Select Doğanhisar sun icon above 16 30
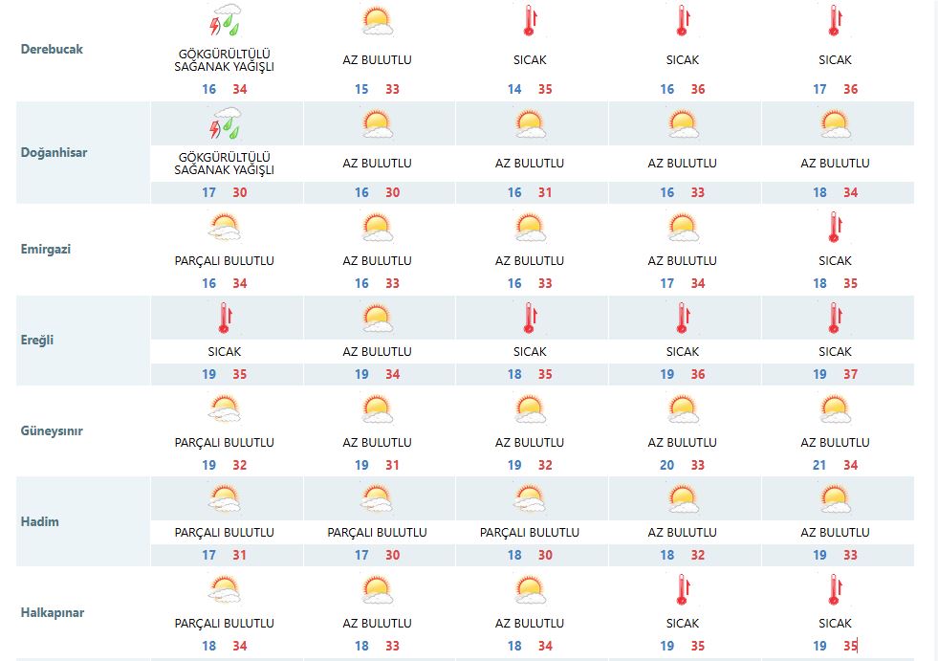The height and width of the screenshot is (661, 938). [x=377, y=124]
